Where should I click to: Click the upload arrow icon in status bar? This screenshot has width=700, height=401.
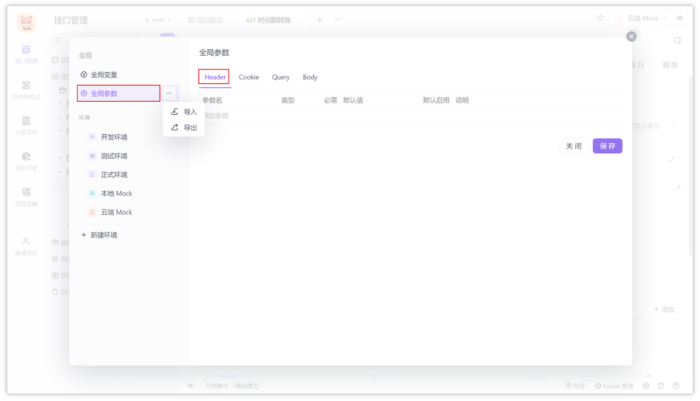pyautogui.click(x=646, y=386)
